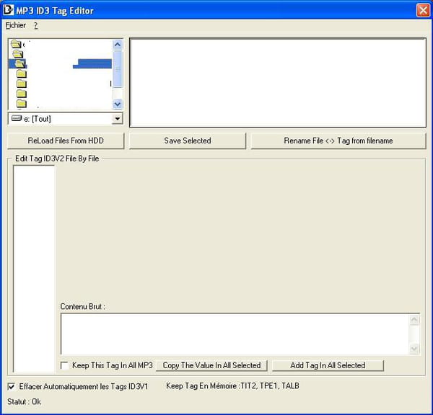Close the MP3 ID3 Tag Editor window
This screenshot has width=433, height=415.
coord(423,11)
